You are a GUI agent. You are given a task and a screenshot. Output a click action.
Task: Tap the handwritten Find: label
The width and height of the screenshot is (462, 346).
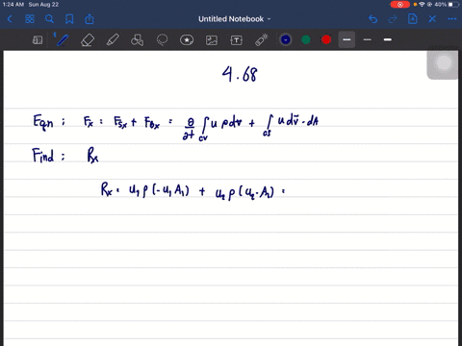point(49,156)
